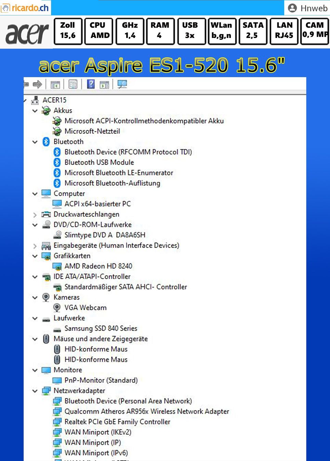
Task: Click the scan for hardware changes monitor icon
Action: point(122,84)
